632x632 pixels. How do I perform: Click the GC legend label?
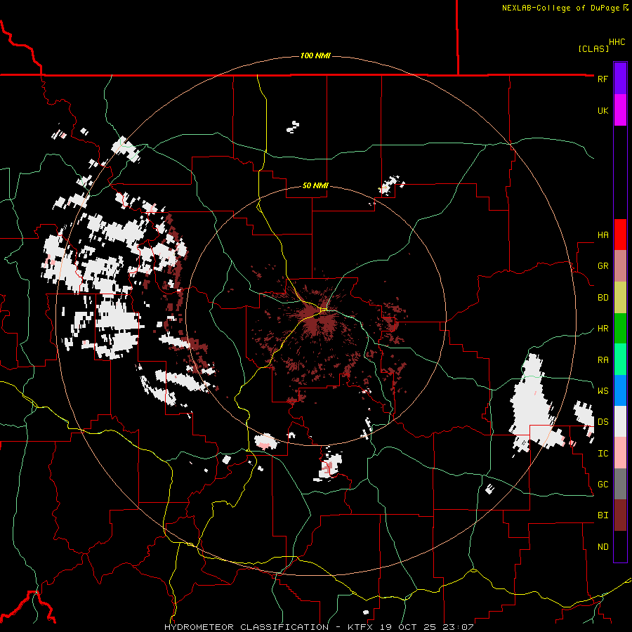(x=603, y=485)
